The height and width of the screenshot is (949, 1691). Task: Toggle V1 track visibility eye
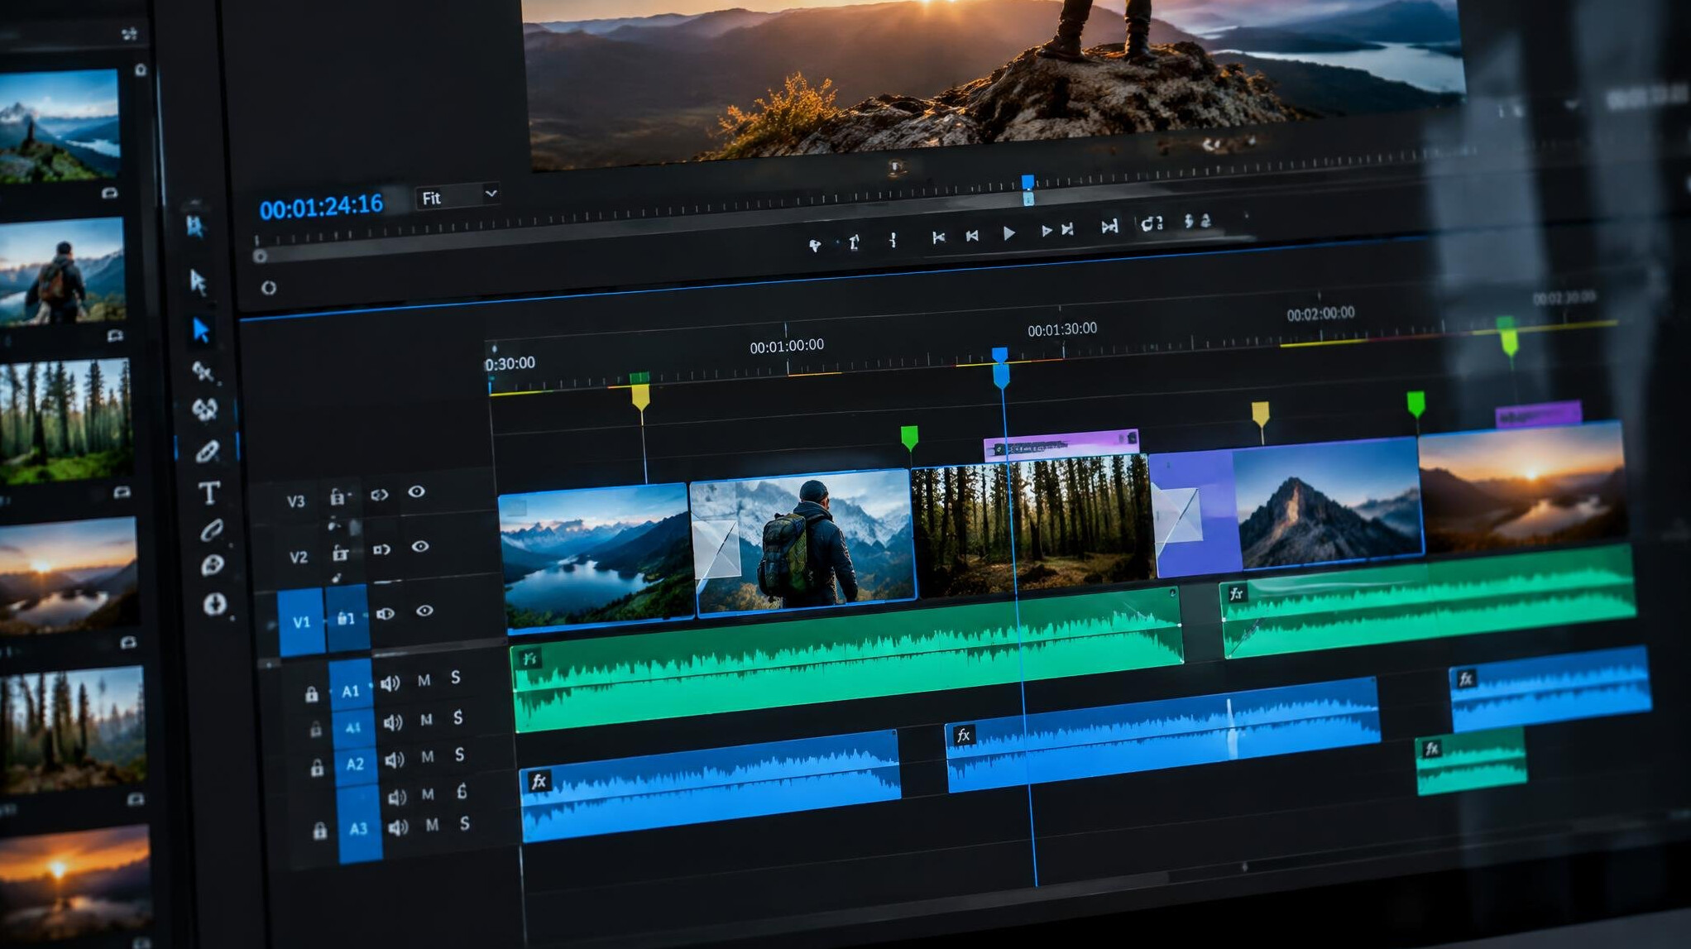(424, 611)
